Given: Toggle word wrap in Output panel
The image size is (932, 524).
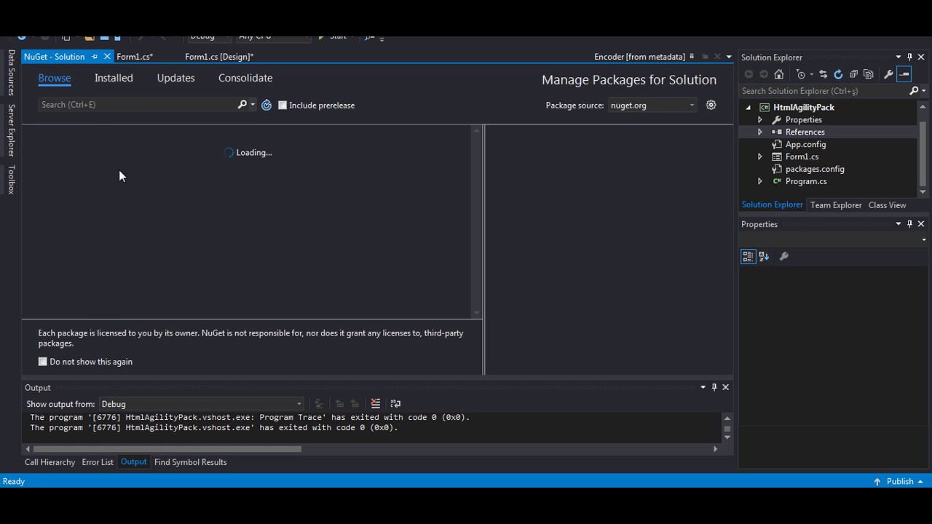Looking at the screenshot, I should coord(395,404).
